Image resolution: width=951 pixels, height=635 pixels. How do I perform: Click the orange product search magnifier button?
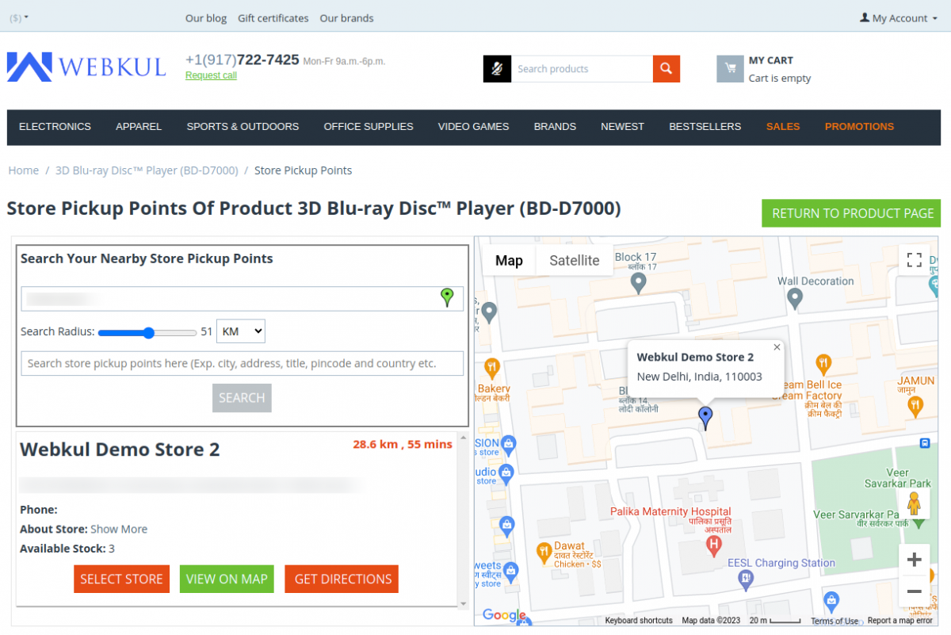(666, 69)
